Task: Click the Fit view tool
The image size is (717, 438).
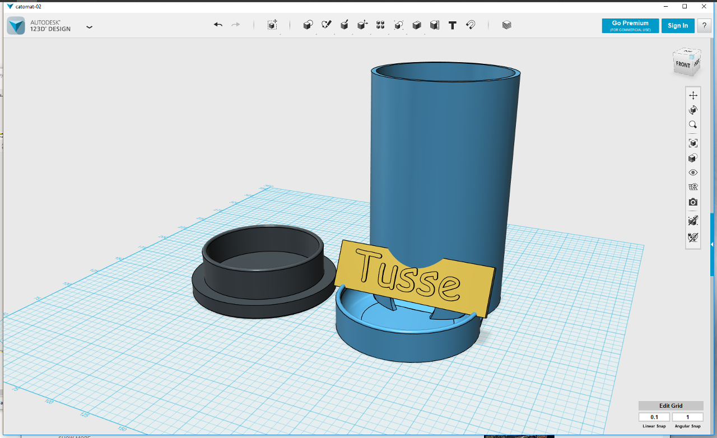Action: [693, 143]
